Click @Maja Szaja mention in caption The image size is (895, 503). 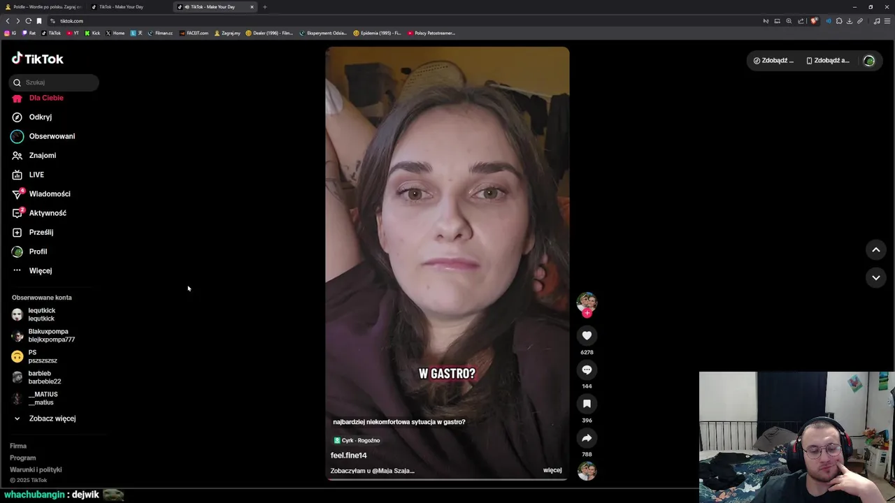tap(393, 471)
